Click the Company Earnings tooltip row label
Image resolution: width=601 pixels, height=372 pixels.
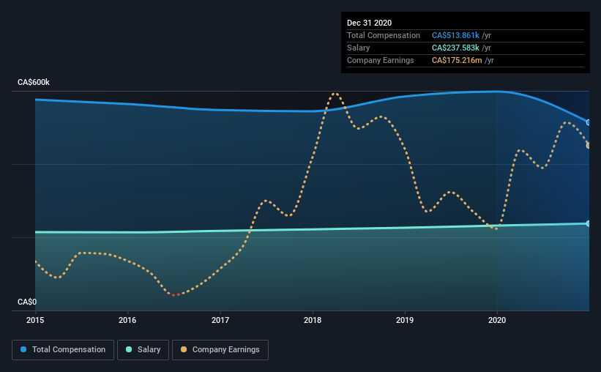[380, 60]
